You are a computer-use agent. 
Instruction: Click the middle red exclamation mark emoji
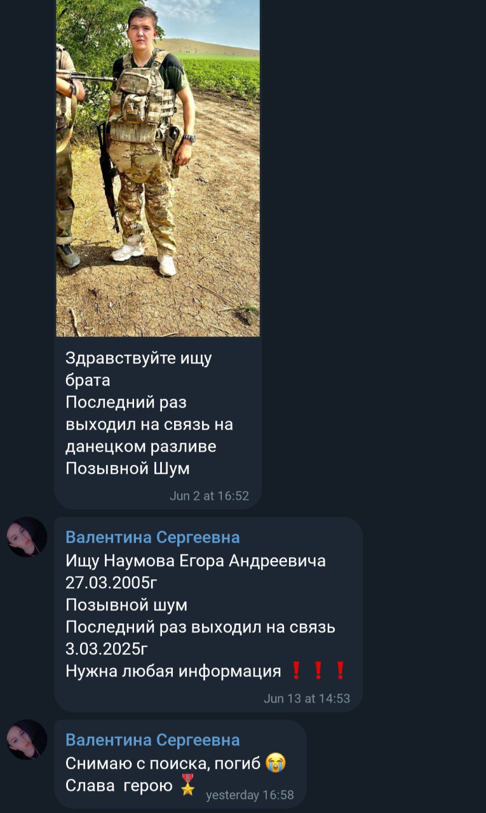tap(318, 671)
